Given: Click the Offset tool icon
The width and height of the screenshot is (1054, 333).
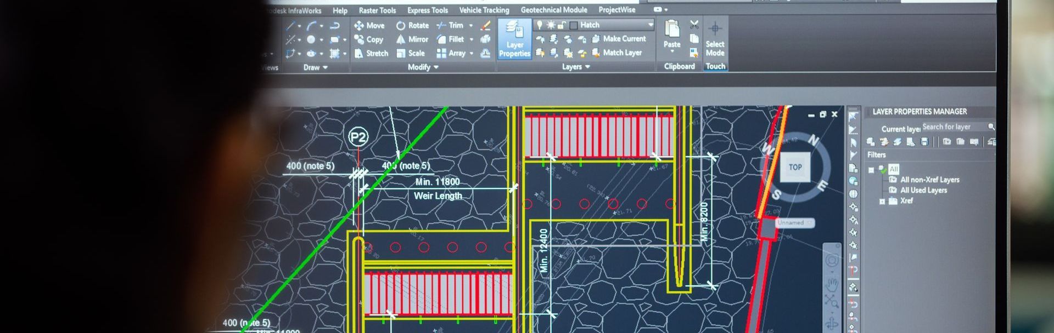Looking at the screenshot, I should click(485, 53).
